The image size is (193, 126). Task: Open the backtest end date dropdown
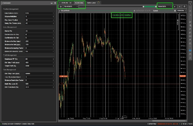[165, 6]
